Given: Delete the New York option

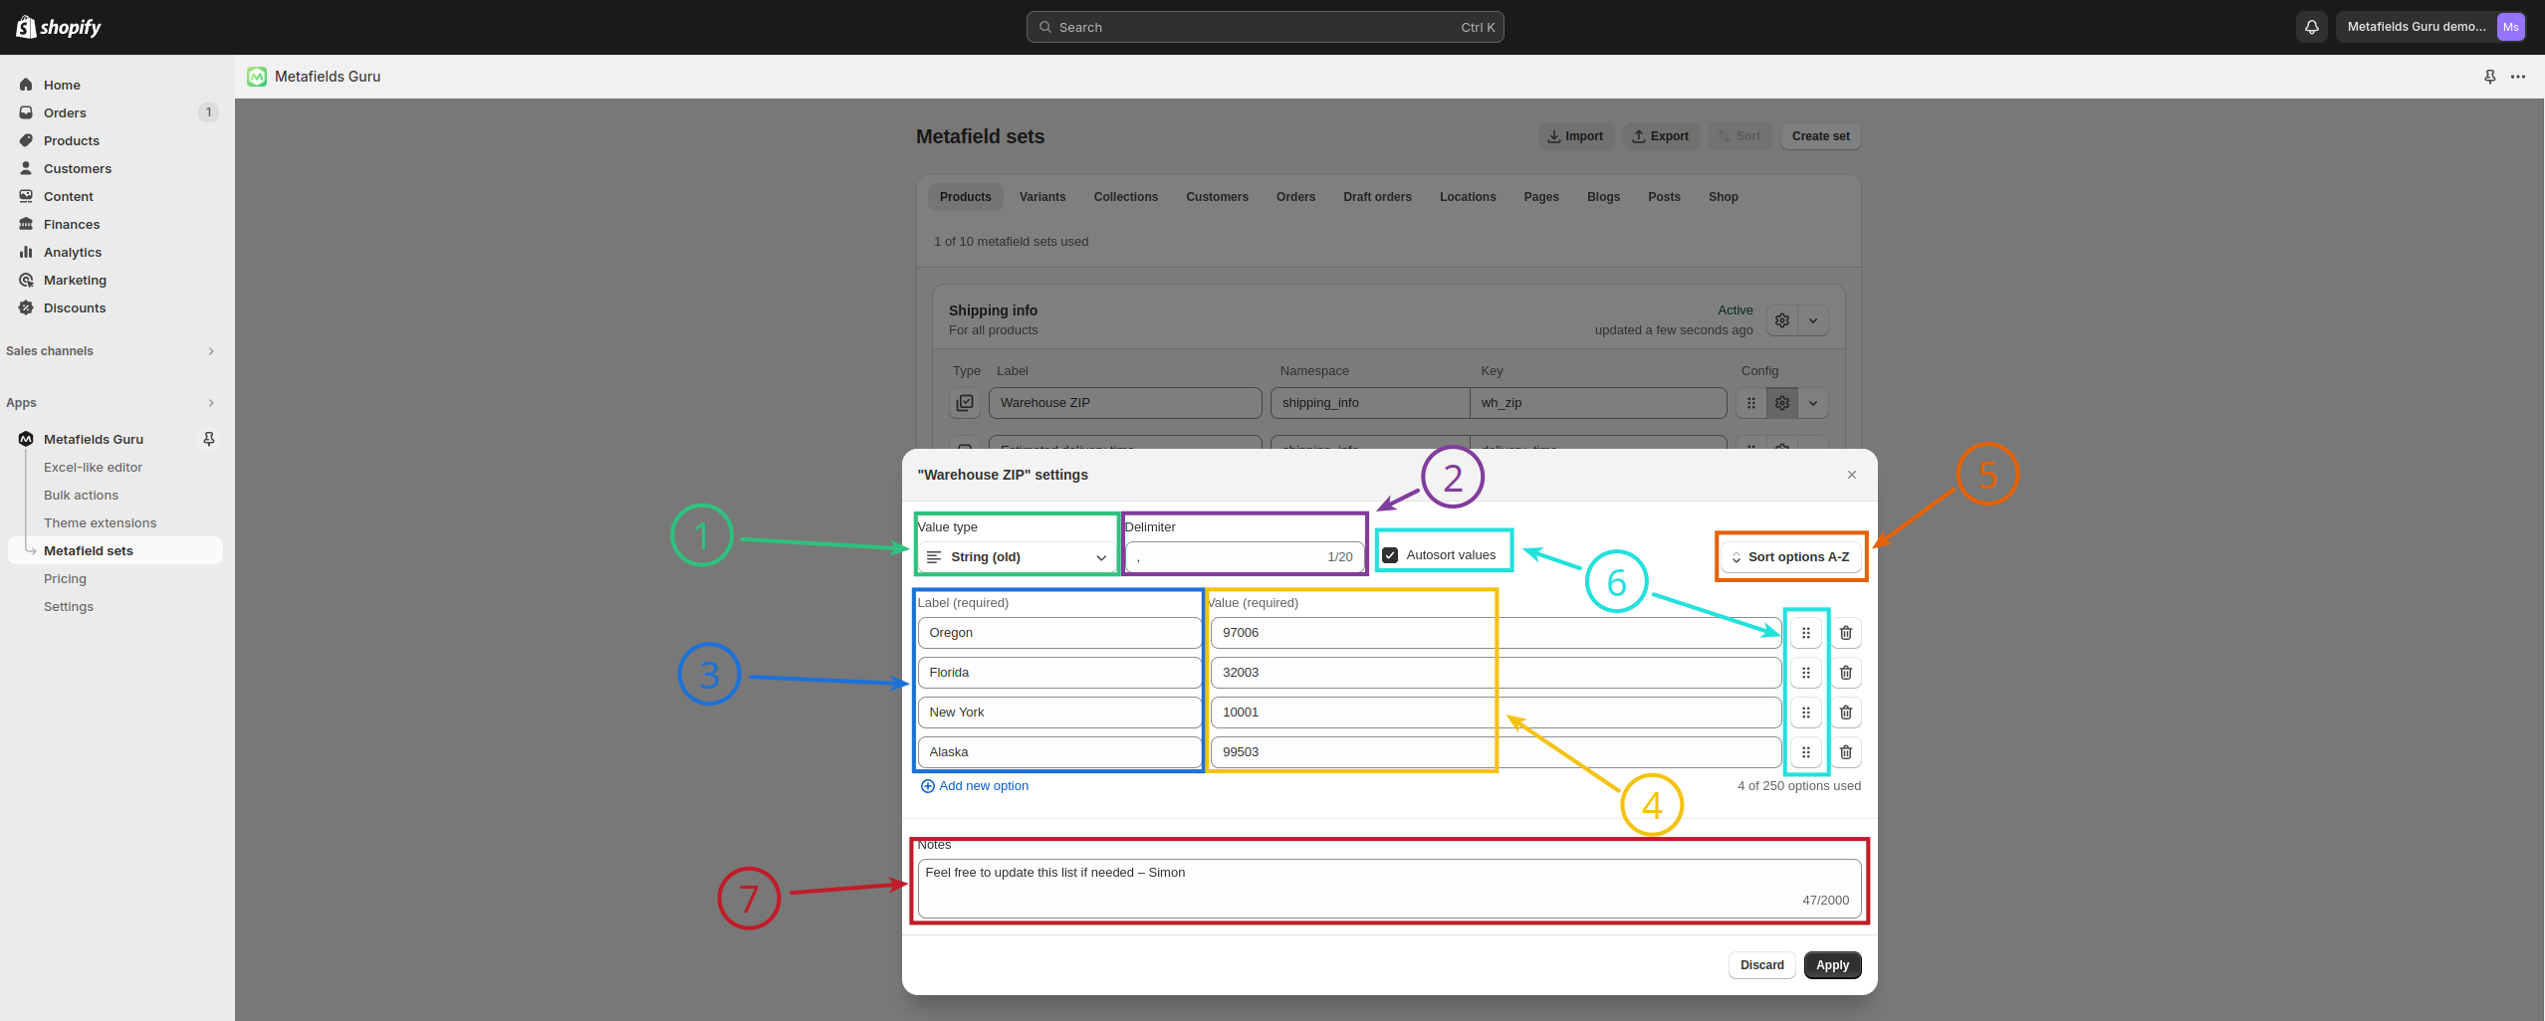Looking at the screenshot, I should (x=1846, y=713).
